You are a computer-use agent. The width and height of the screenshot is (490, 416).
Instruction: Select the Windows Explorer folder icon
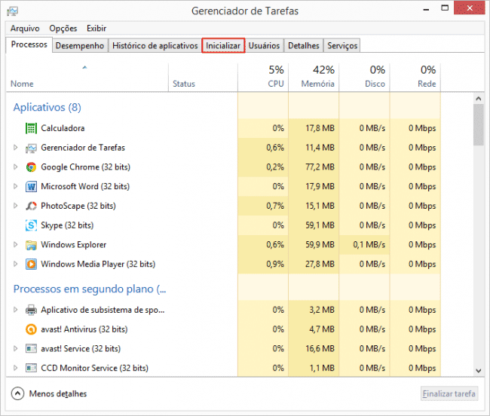click(x=31, y=245)
